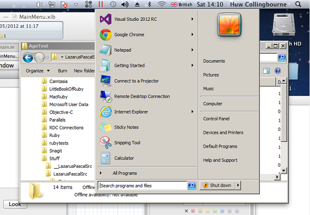Click the Shut down button
Screen dimensions: 310x215
click(x=217, y=186)
